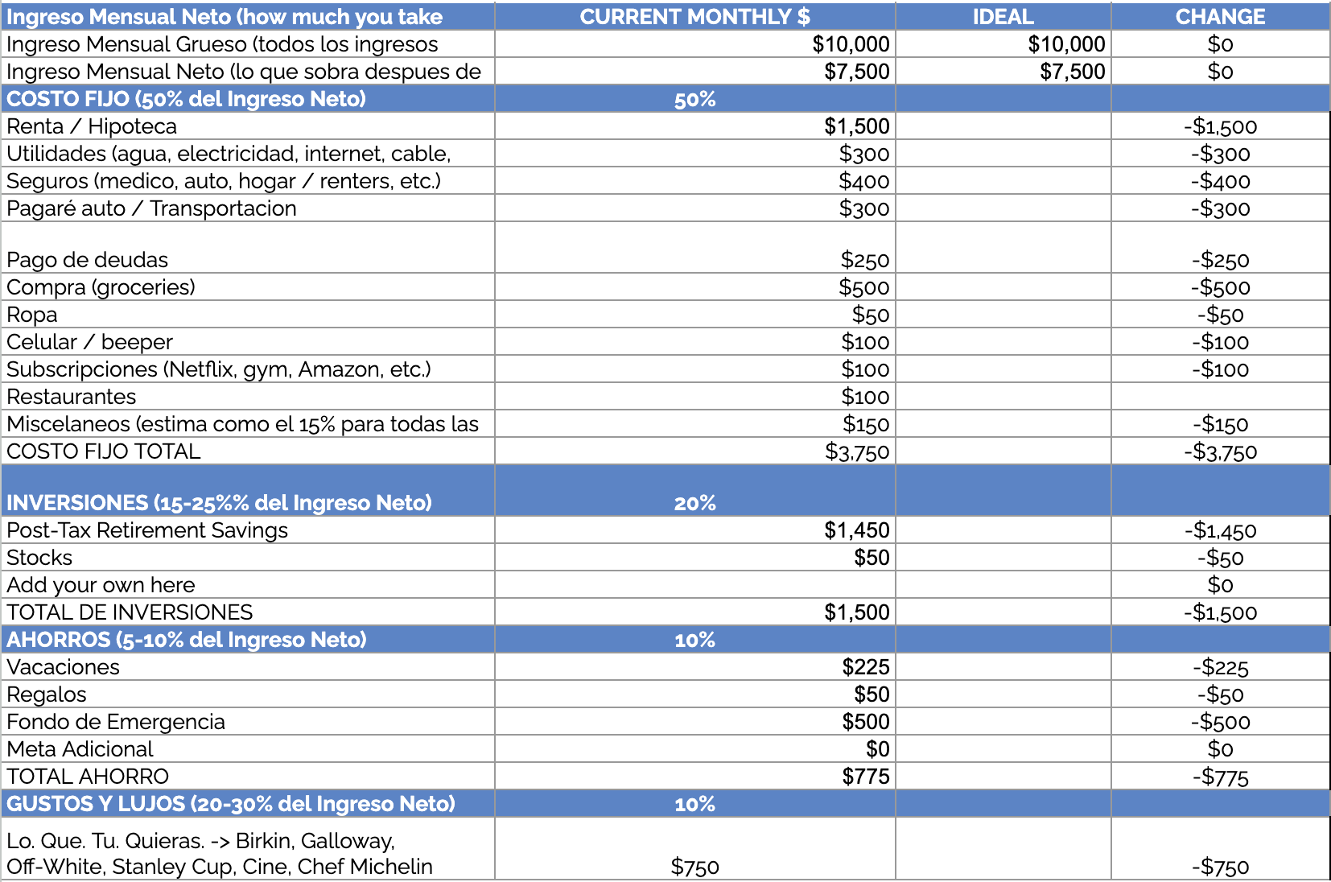This screenshot has width=1331, height=882.
Task: Click the $1,500 amount for Renta / Hipoteca
Action: (x=857, y=126)
